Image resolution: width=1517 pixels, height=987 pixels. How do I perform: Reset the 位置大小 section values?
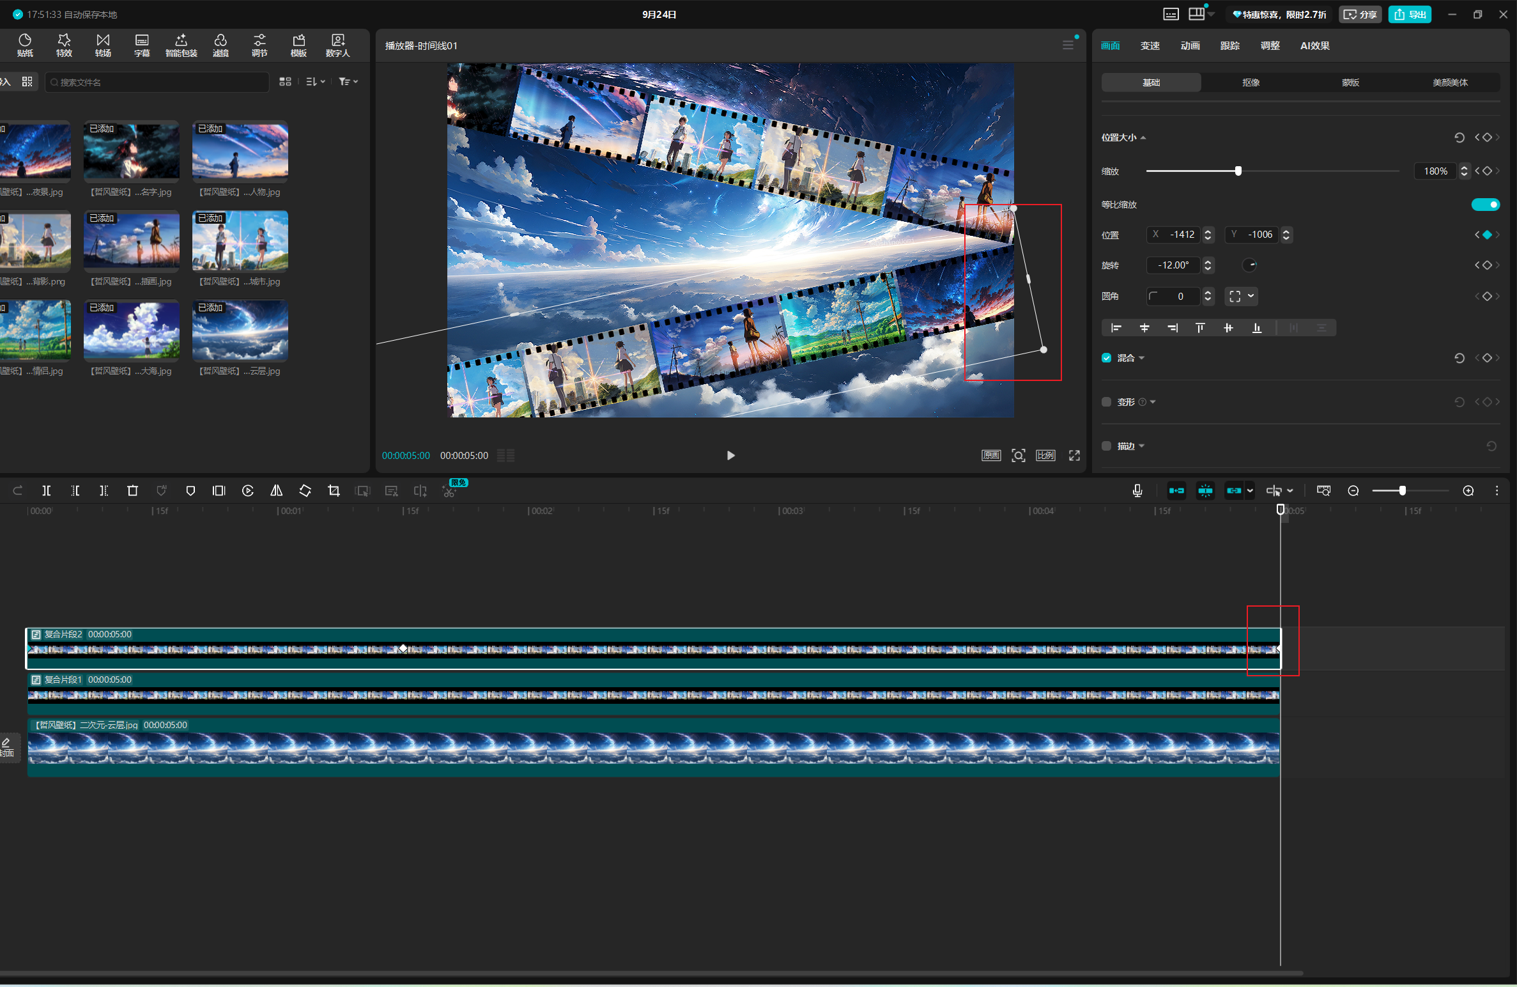click(x=1459, y=137)
